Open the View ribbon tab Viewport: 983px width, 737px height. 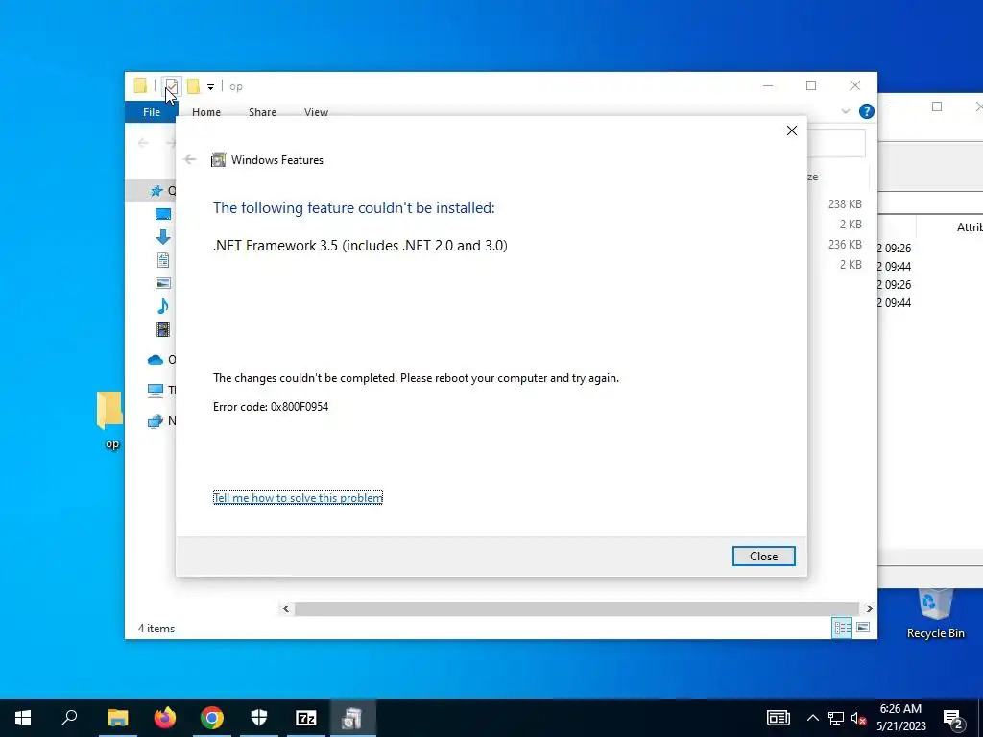point(316,112)
